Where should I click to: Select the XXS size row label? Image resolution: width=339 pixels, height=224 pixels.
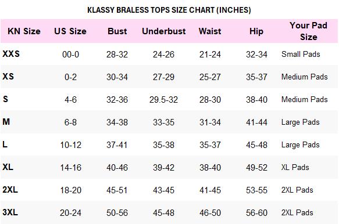point(11,54)
